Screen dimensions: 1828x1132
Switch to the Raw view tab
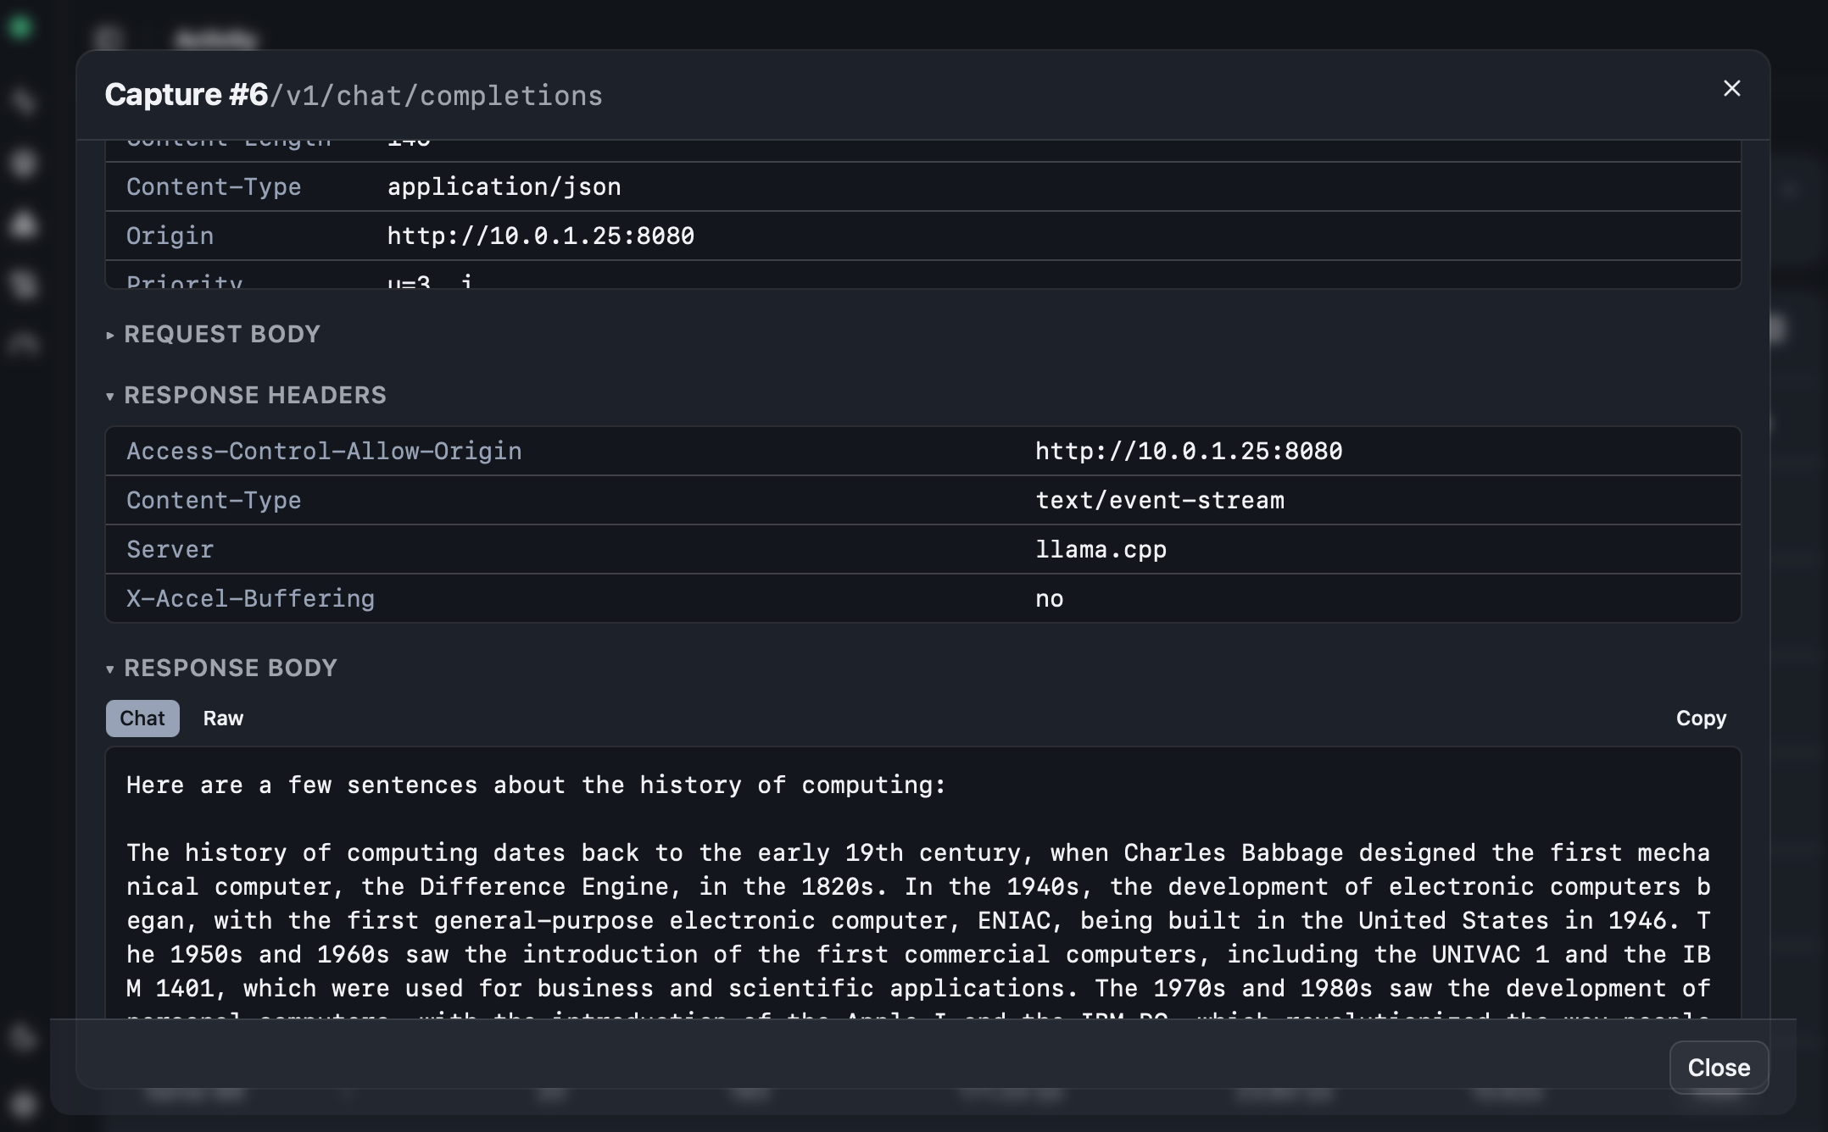(223, 719)
